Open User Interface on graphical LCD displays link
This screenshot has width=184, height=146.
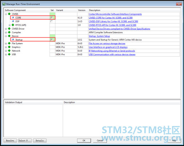[x=108, y=47]
